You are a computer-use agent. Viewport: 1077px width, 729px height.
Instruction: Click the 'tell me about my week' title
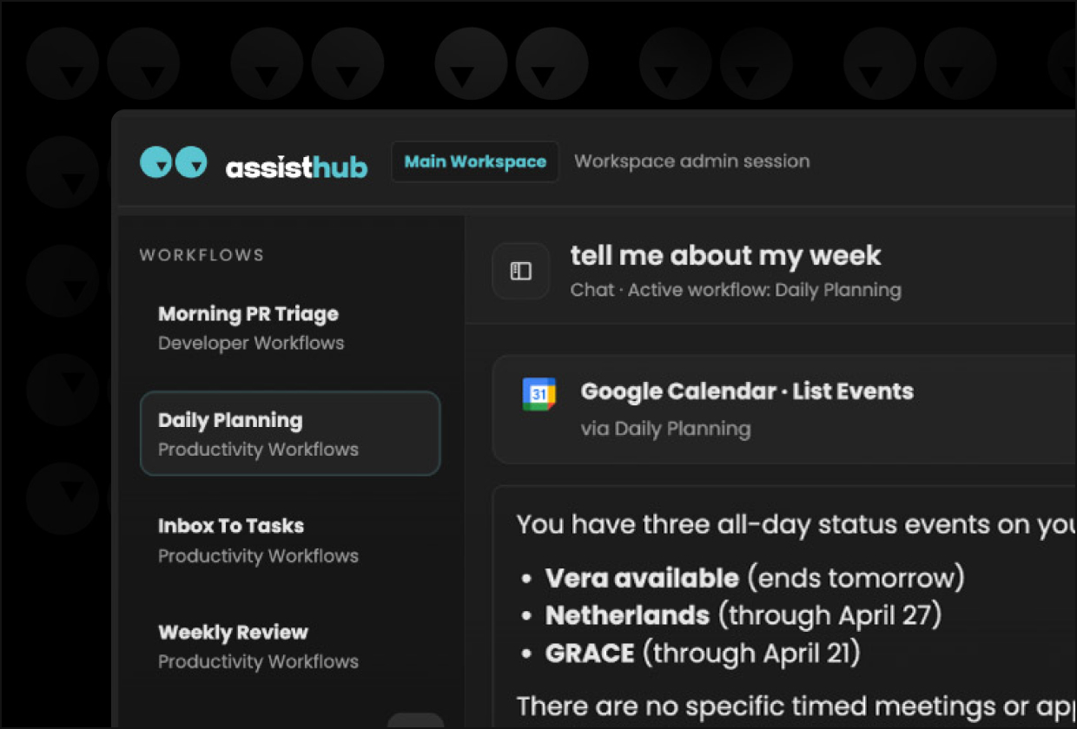click(725, 256)
